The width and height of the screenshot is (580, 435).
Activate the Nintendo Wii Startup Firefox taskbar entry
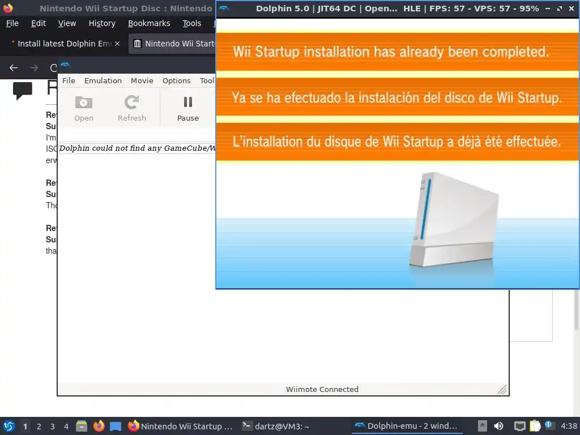point(181,426)
